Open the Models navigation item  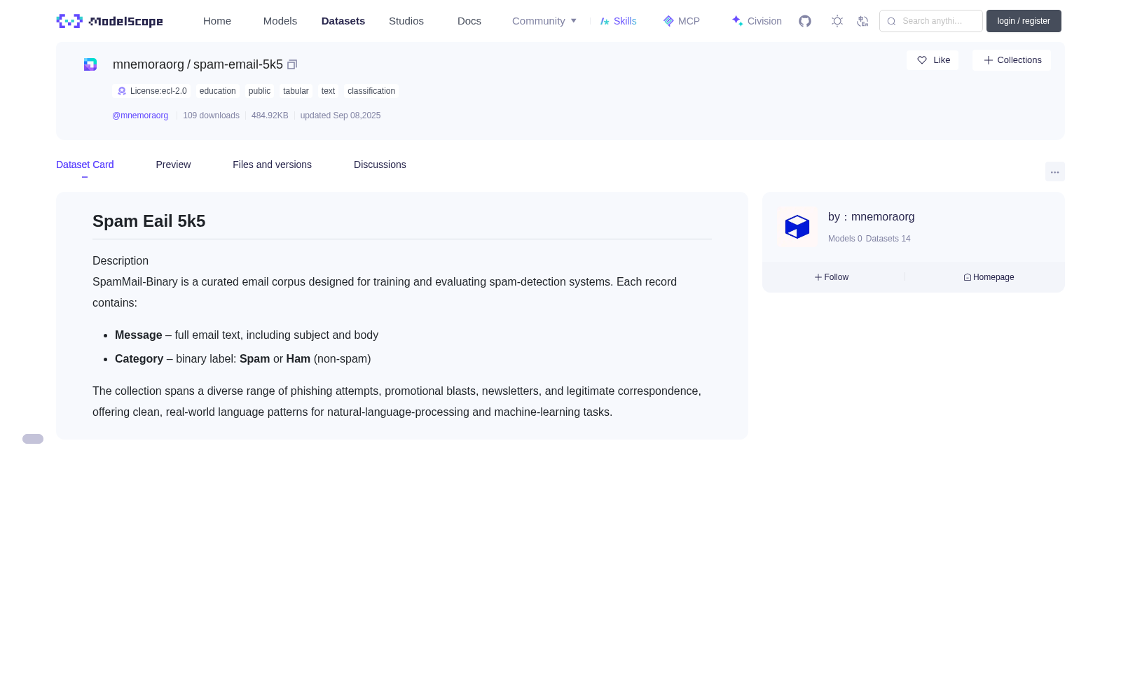pos(280,21)
